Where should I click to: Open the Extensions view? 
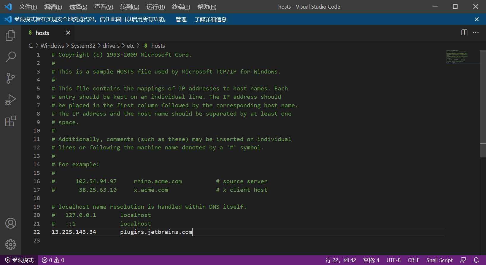pyautogui.click(x=10, y=121)
